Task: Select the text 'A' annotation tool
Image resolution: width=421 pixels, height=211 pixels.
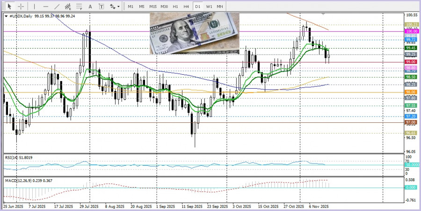Action: pyautogui.click(x=91, y=7)
